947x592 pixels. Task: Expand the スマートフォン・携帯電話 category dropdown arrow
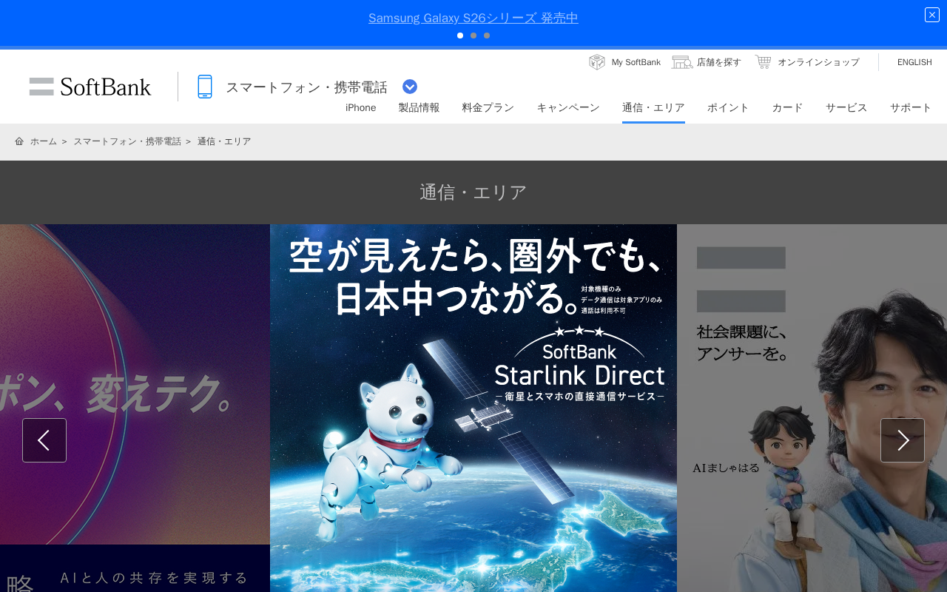(x=410, y=87)
